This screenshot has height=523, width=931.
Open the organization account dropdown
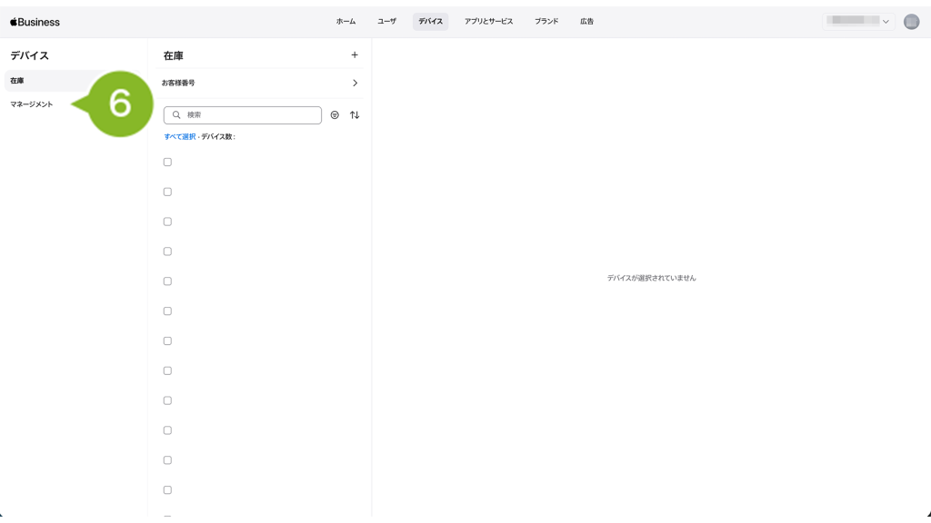click(x=858, y=21)
